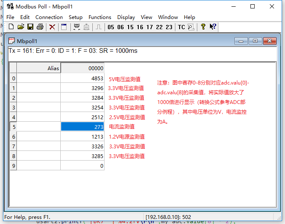The height and width of the screenshot is (224, 285).
Task: Click the Alias cell for row 0
Action: pos(39,78)
